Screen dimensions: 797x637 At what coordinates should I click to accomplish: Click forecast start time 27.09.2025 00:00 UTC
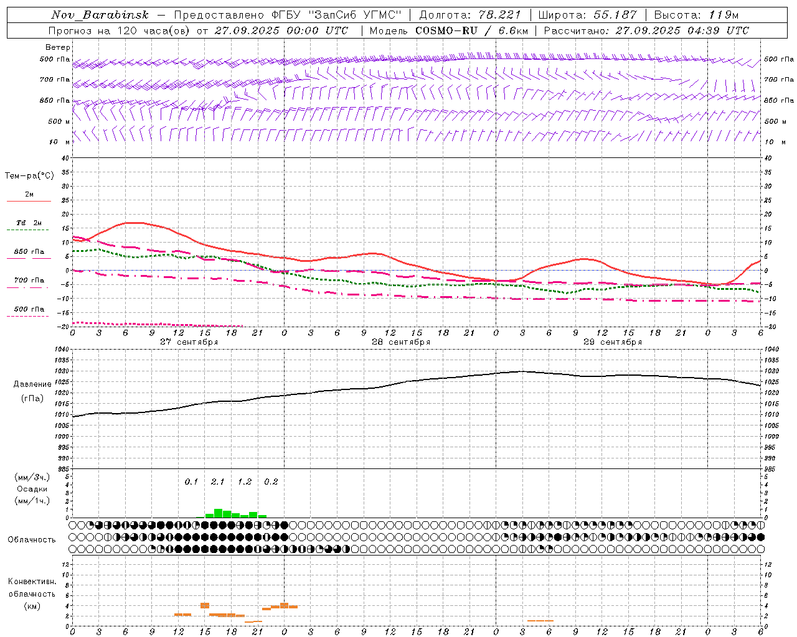(x=281, y=30)
